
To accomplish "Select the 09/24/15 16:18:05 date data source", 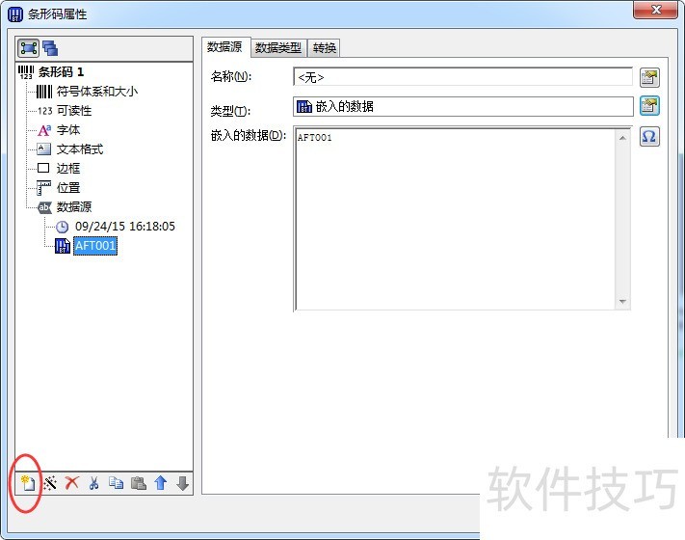I will click(x=124, y=227).
